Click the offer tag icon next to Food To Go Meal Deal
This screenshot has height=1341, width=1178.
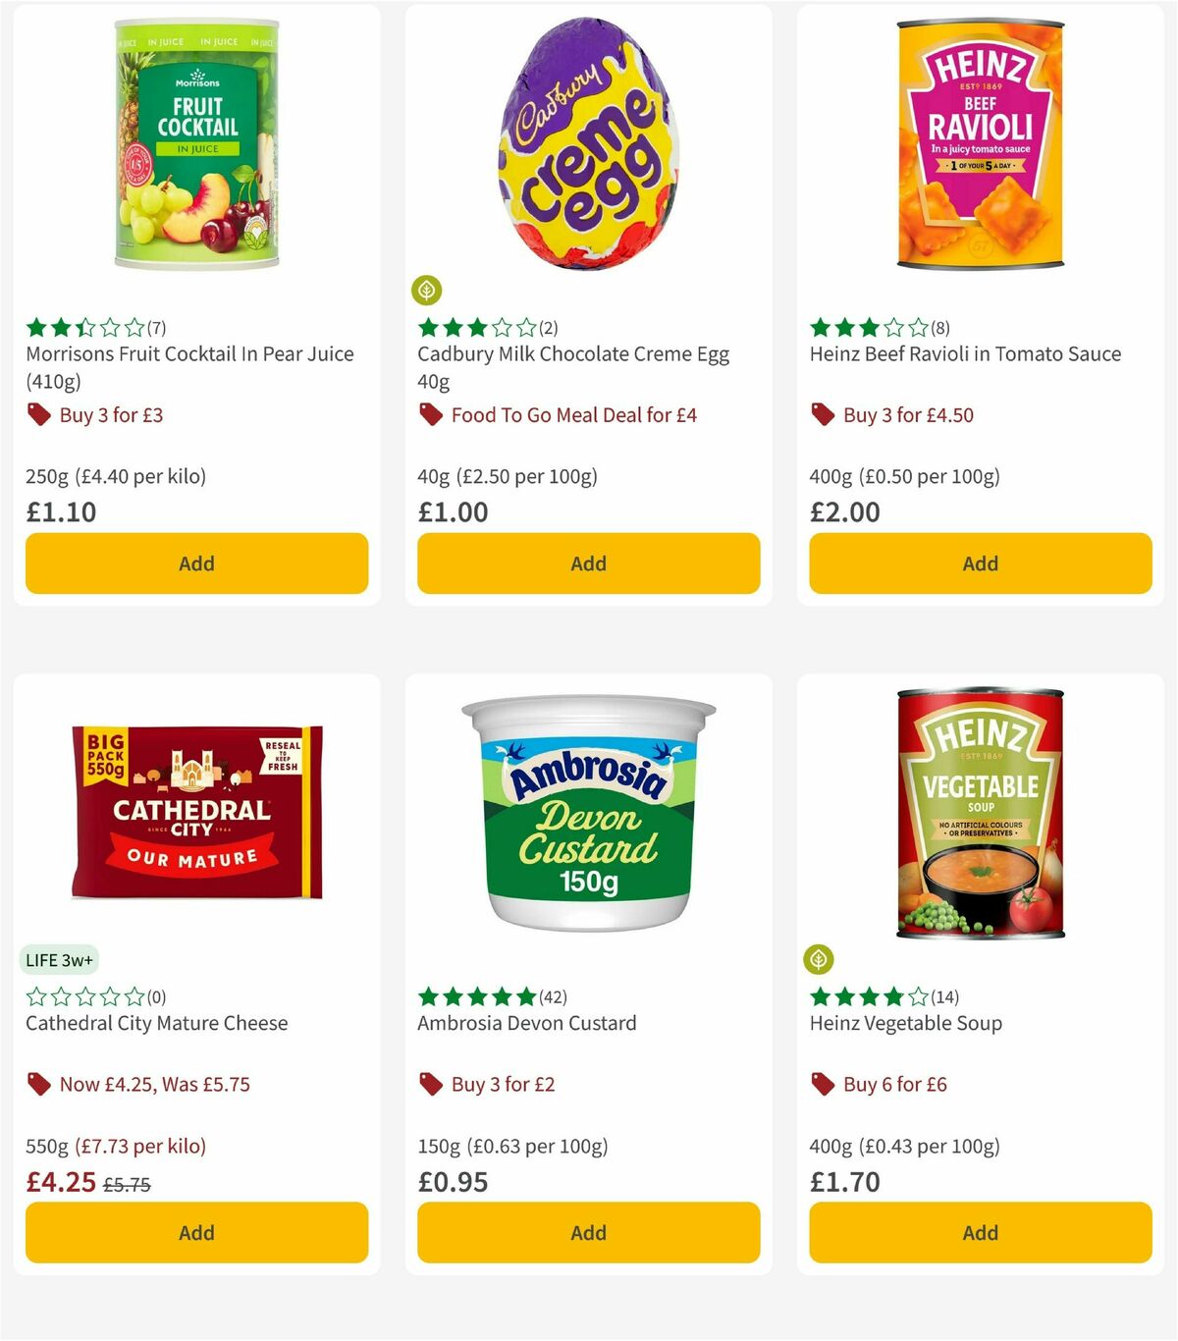coord(430,415)
